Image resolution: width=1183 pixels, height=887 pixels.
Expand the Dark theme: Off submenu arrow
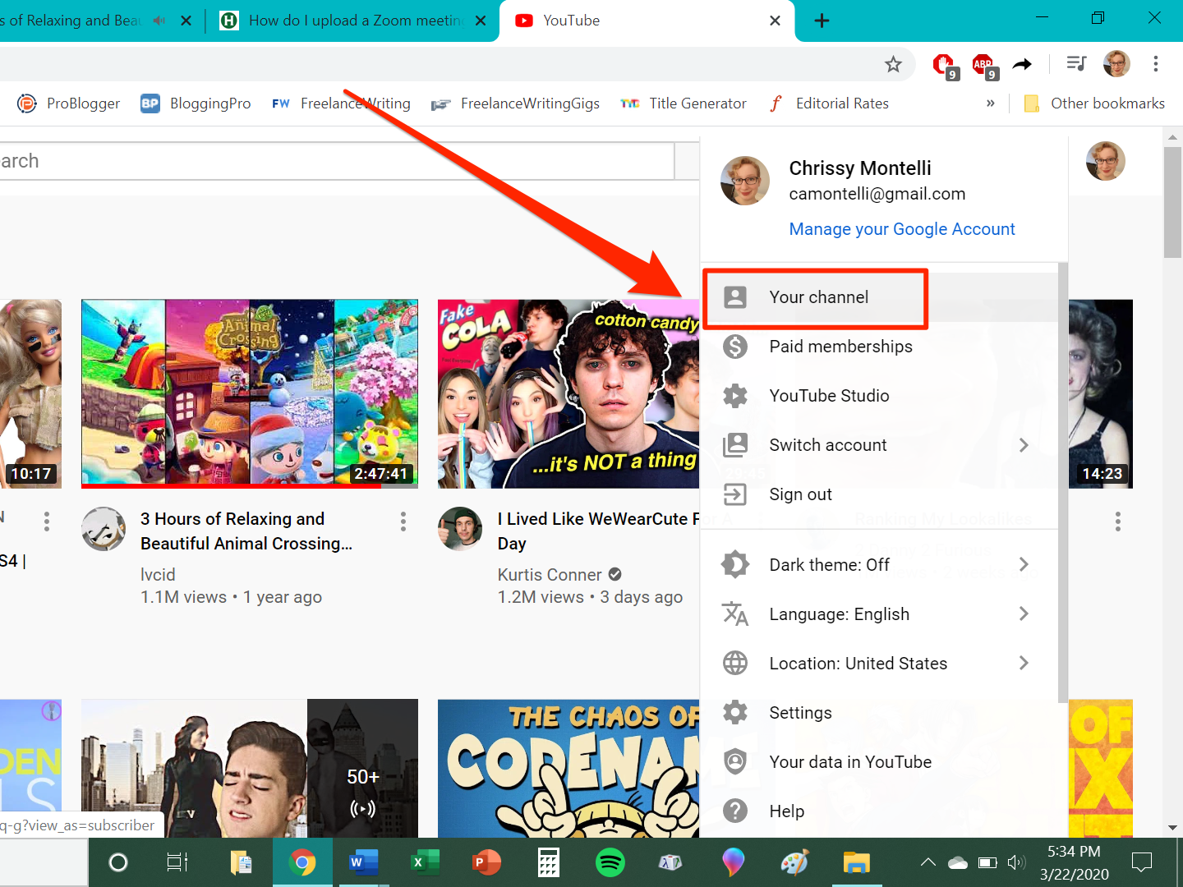[1024, 564]
